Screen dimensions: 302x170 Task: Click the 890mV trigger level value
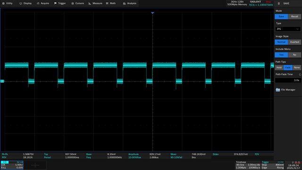[280, 165]
